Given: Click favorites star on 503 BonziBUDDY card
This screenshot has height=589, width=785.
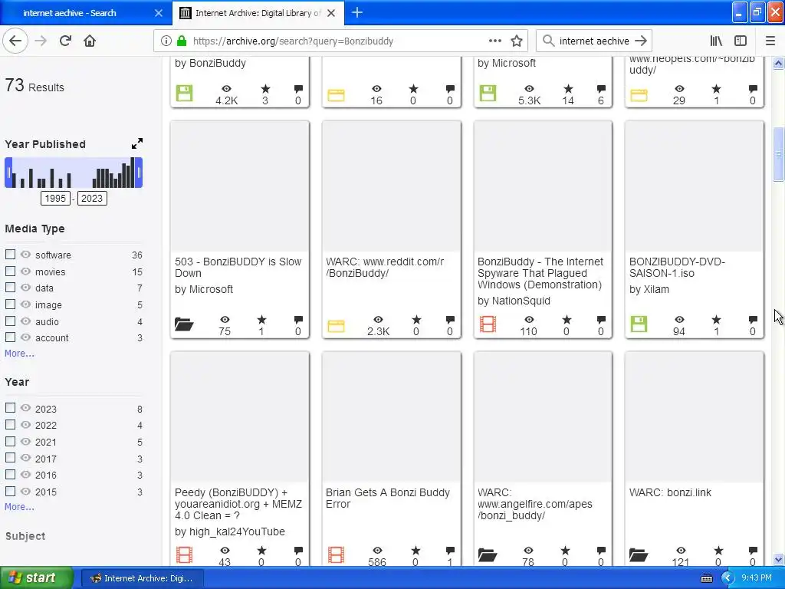Looking at the screenshot, I should coord(261,320).
